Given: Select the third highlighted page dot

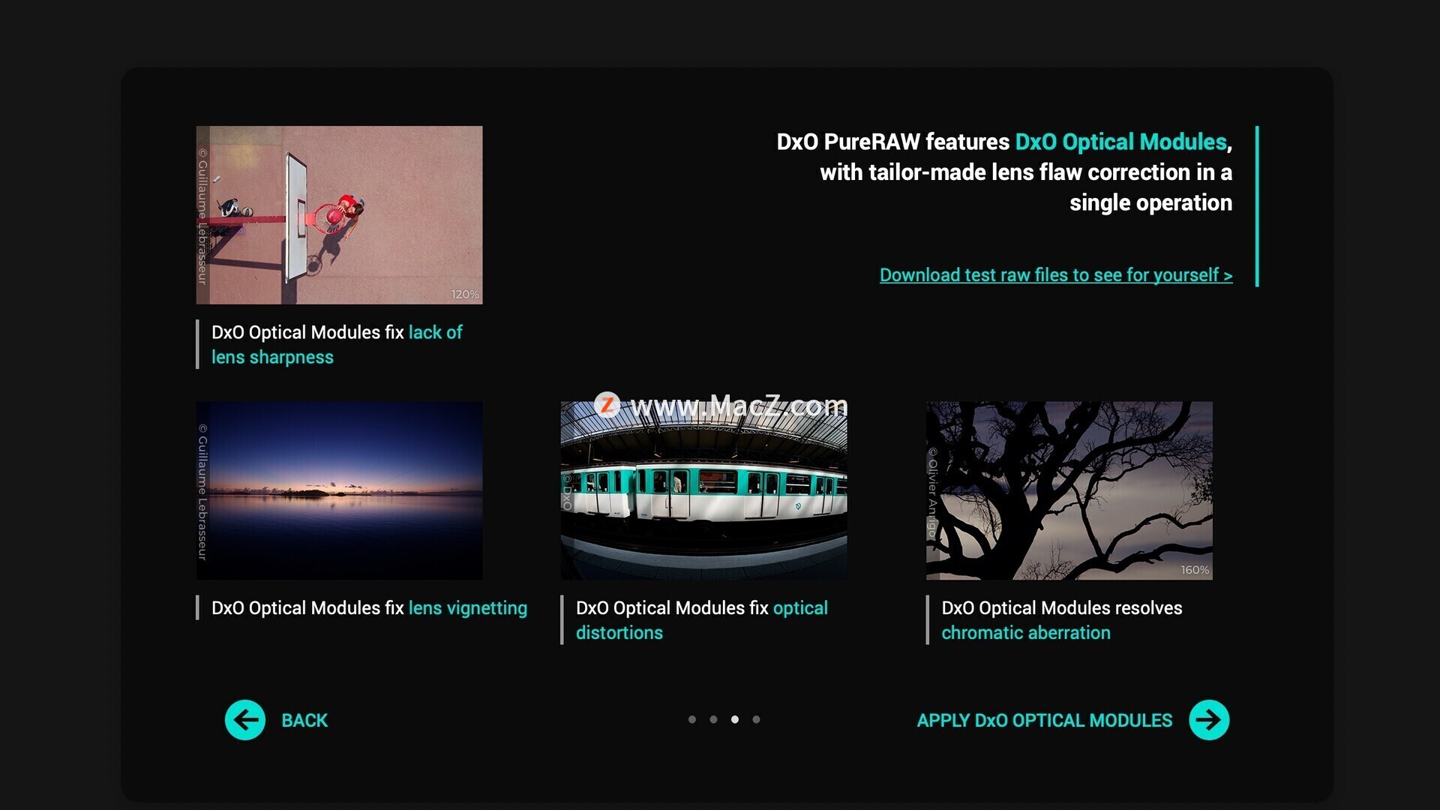Looking at the screenshot, I should [735, 719].
